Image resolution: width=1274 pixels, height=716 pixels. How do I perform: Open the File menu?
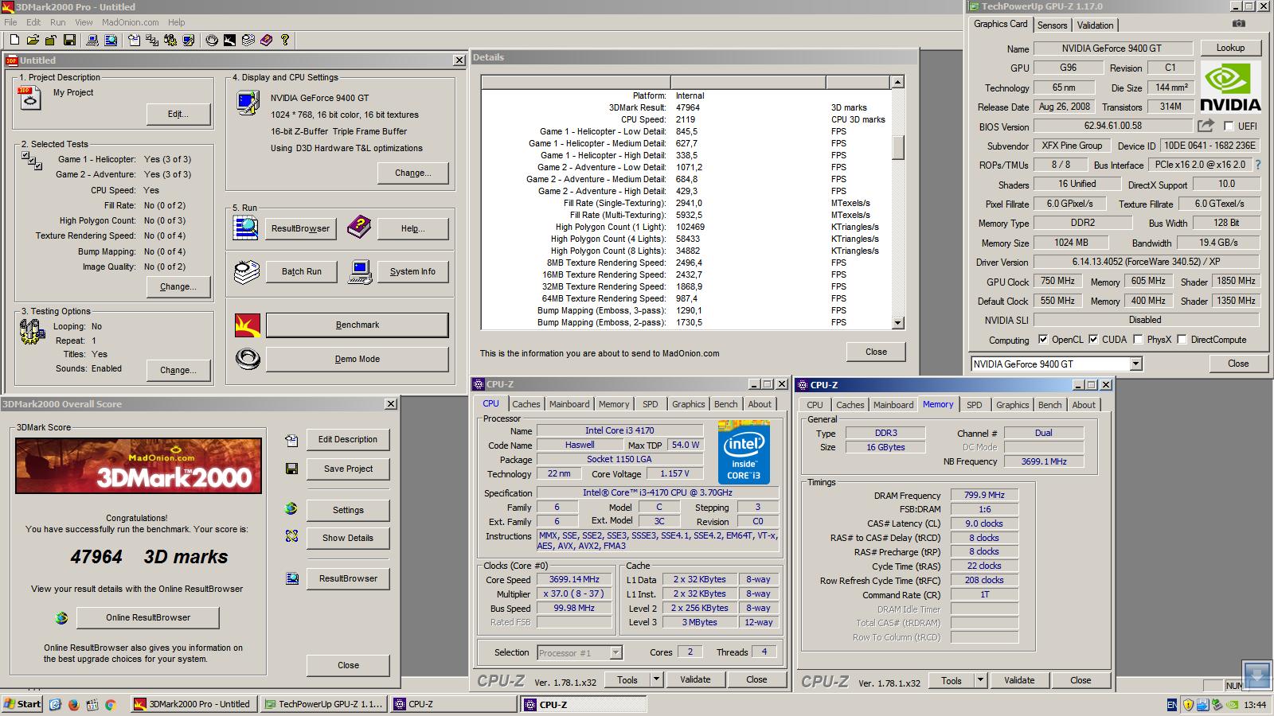[10, 22]
